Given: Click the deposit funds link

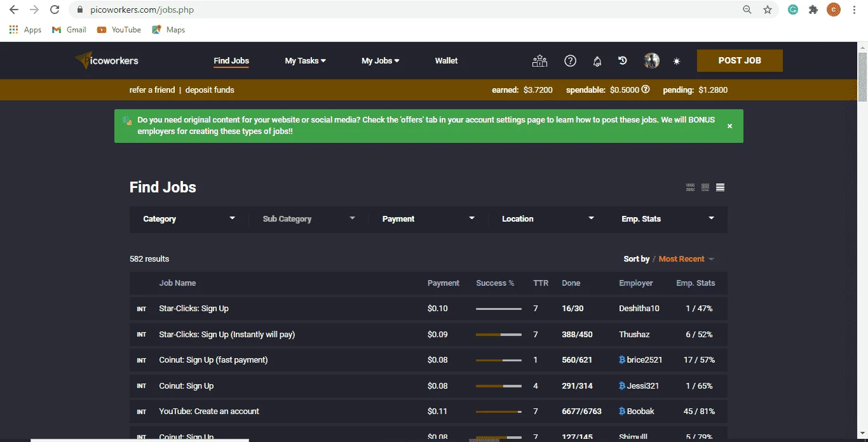Looking at the screenshot, I should pyautogui.click(x=210, y=90).
